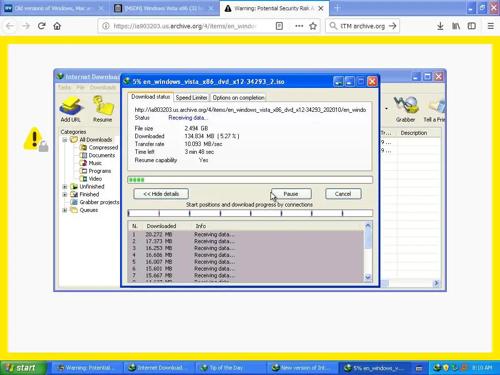This screenshot has width=500, height=375.
Task: Reload the current Firefox page
Action: [x=42, y=26]
